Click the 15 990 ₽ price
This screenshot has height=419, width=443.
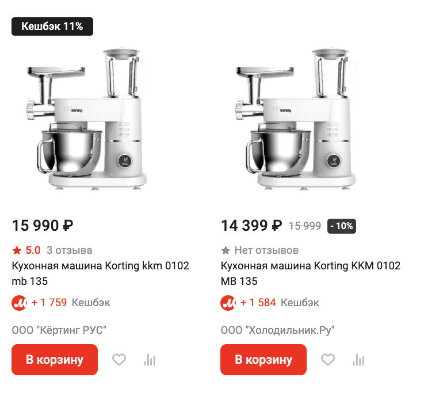coord(43,226)
